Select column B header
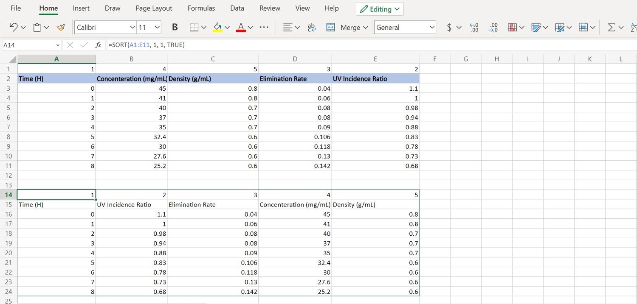 132,59
